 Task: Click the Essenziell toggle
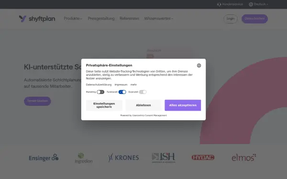pos(143,92)
